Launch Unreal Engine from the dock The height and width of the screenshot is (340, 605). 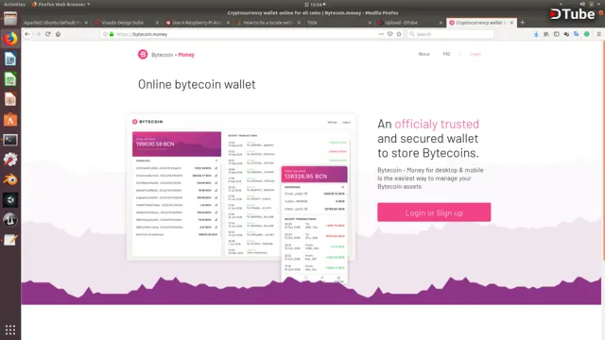pyautogui.click(x=10, y=220)
